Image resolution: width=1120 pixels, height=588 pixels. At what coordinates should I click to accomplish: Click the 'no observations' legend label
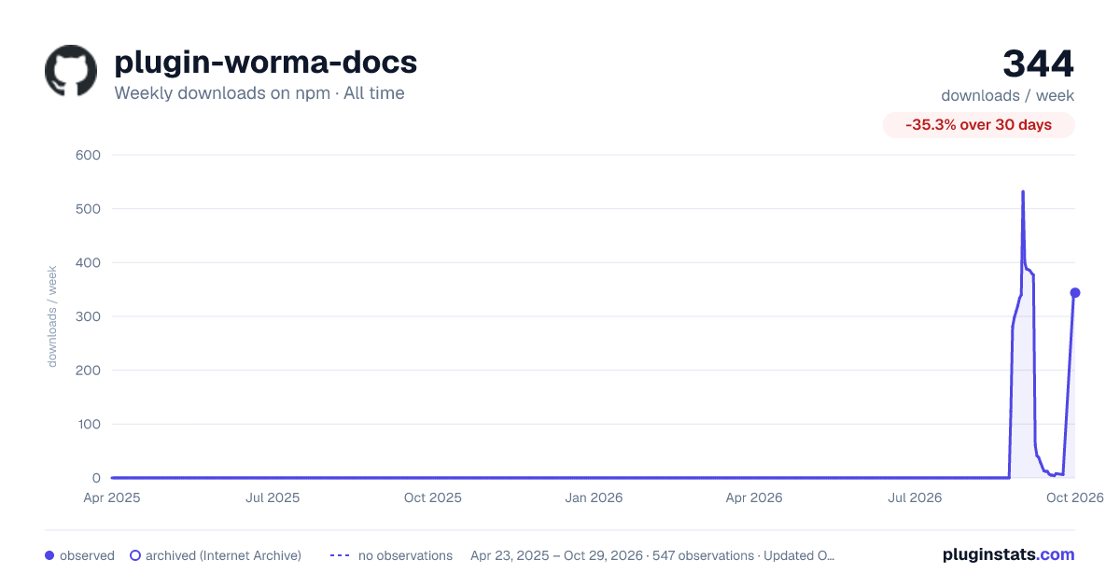(405, 555)
